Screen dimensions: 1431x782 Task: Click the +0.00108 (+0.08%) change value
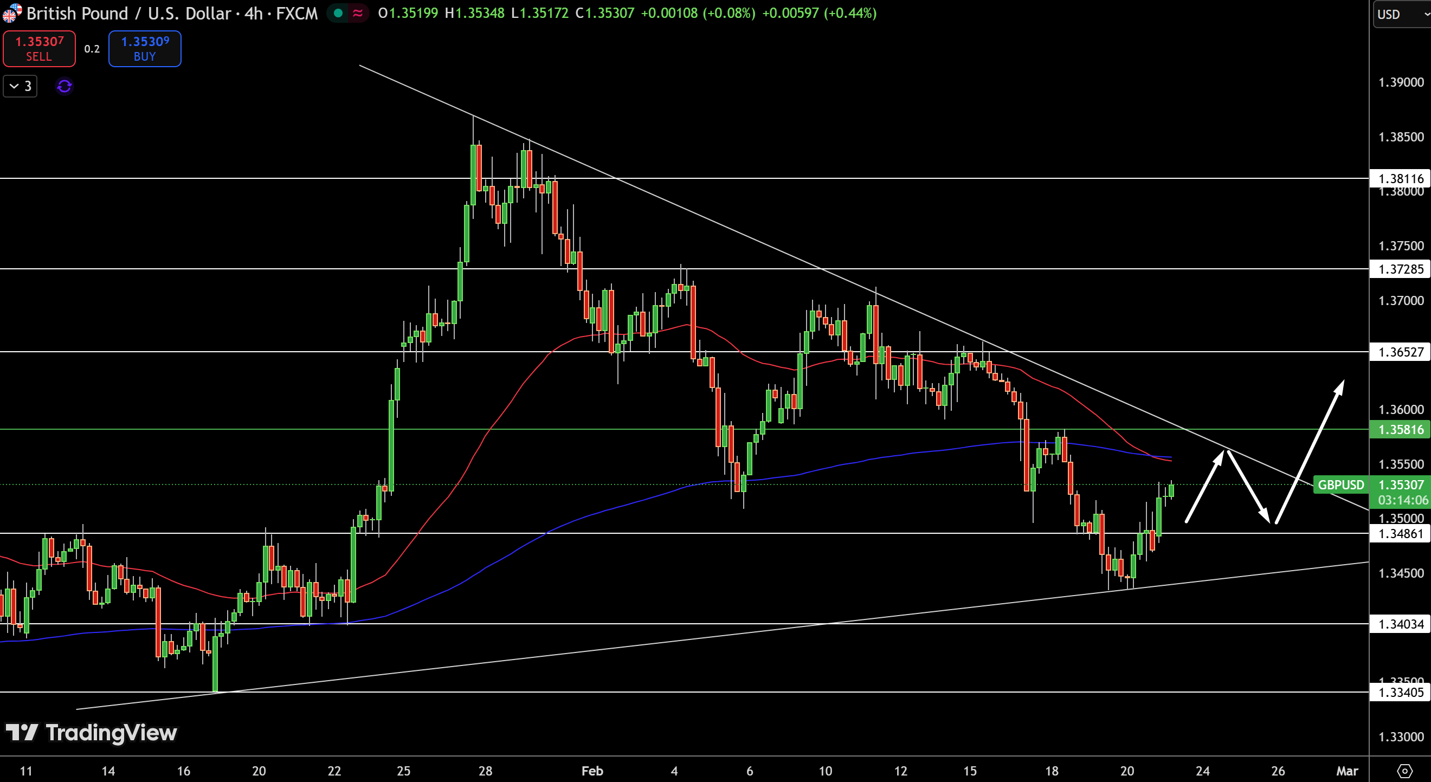[698, 13]
